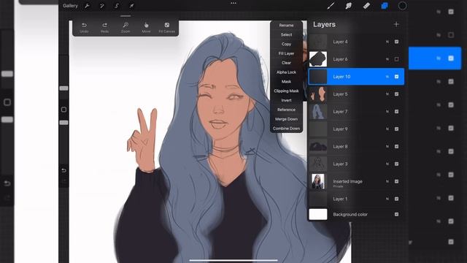Open the active color picker circle
467x263 pixels.
402,6
